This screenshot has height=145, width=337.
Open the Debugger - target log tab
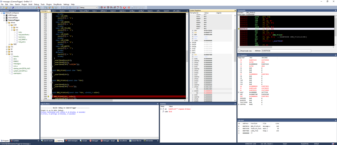[x=108, y=141]
